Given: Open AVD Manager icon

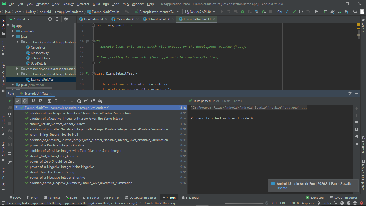Looking at the screenshot, I should click(x=339, y=12).
